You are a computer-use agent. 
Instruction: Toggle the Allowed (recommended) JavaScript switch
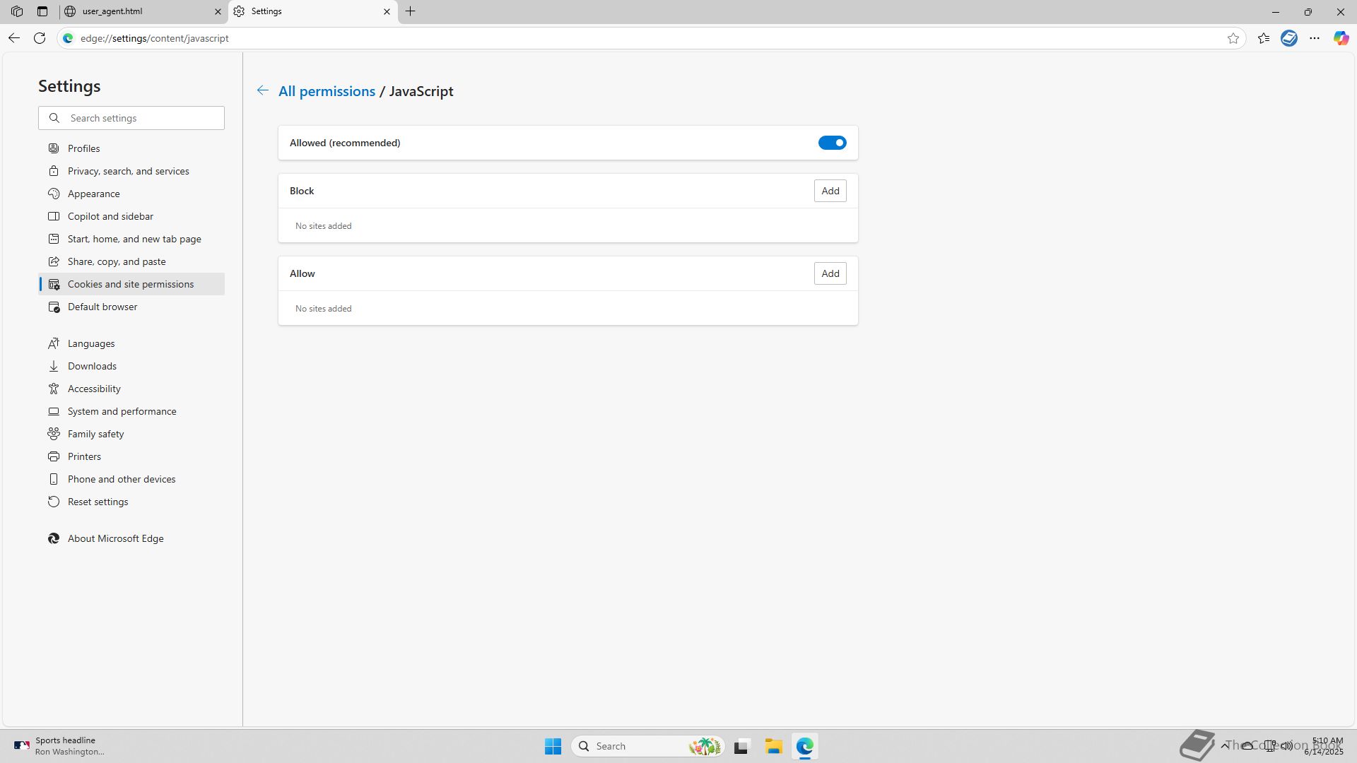[832, 143]
